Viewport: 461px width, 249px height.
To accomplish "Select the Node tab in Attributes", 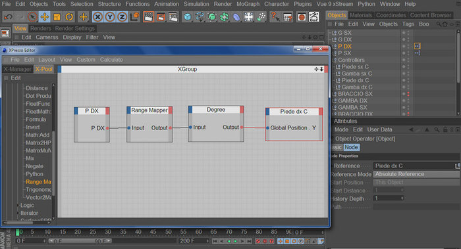I will 351,147.
